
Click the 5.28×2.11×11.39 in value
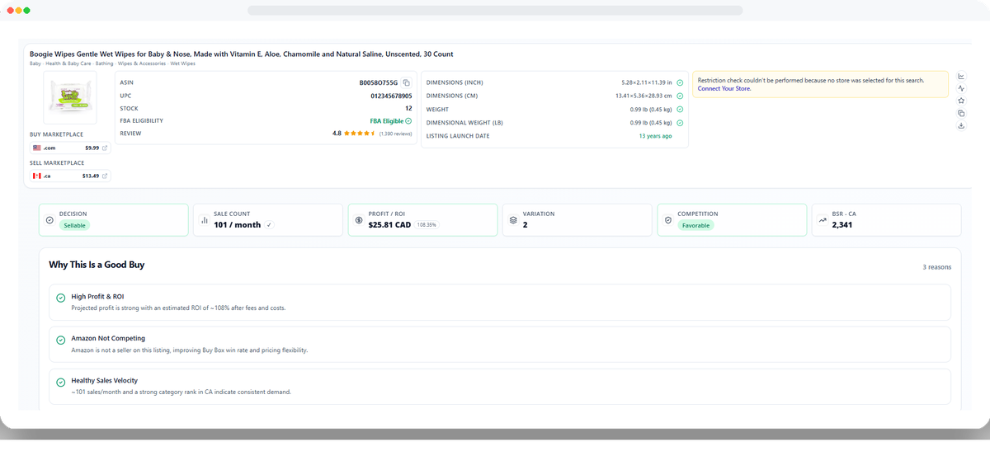pyautogui.click(x=648, y=82)
